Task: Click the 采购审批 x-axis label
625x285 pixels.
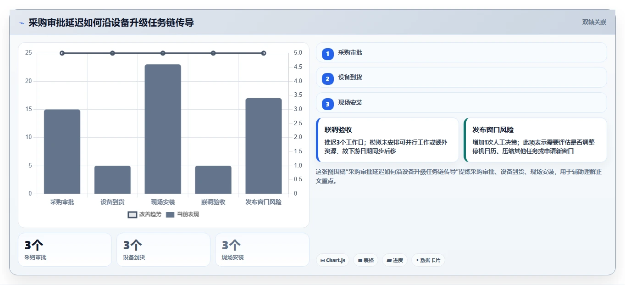Action: point(62,202)
